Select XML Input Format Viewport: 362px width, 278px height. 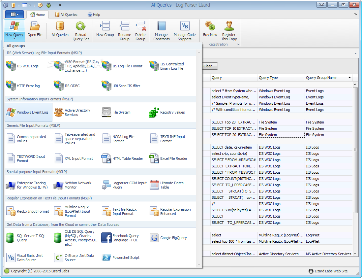tap(76, 159)
